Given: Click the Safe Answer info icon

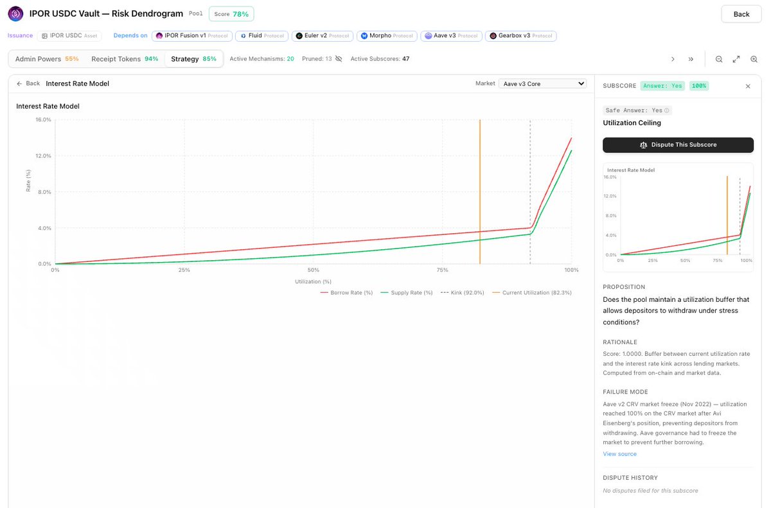Looking at the screenshot, I should point(666,110).
